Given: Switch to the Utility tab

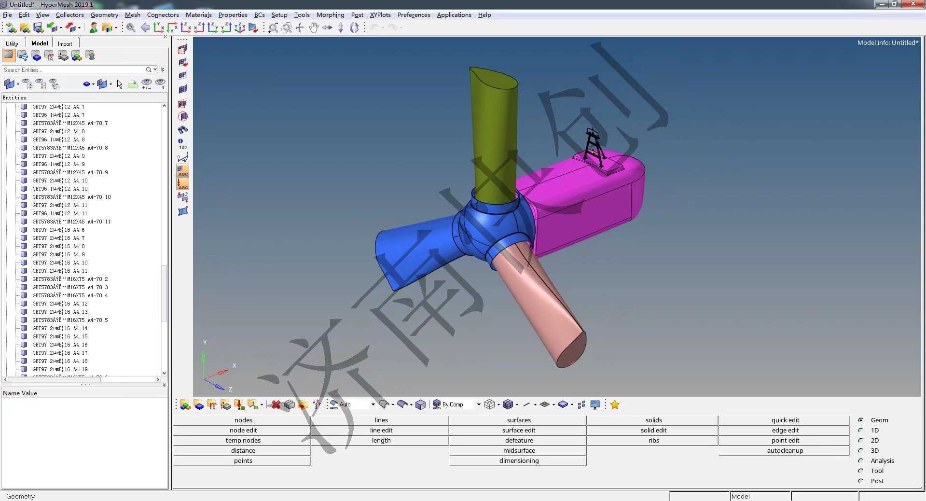Looking at the screenshot, I should pos(12,43).
